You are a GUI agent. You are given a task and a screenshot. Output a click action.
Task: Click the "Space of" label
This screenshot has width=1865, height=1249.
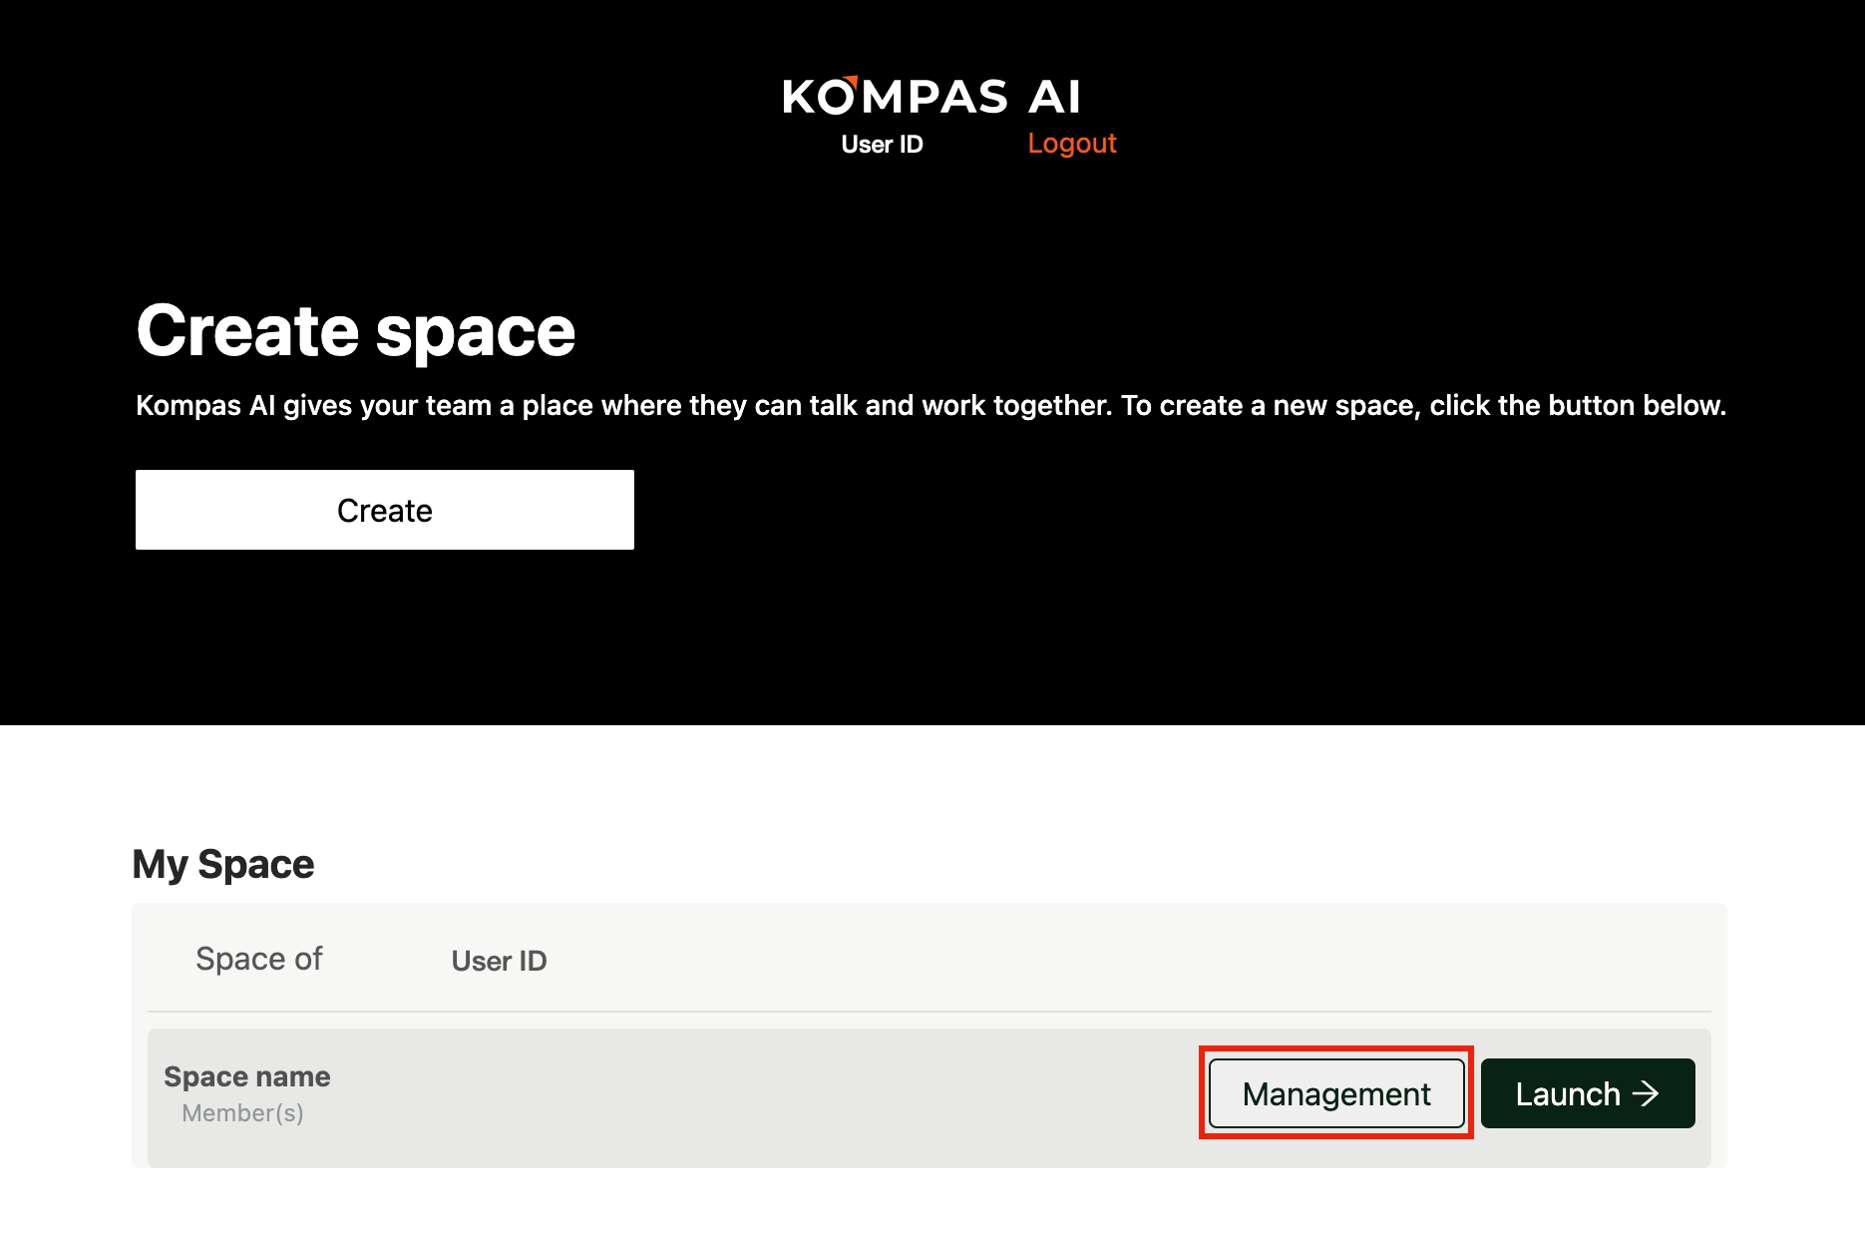point(259,959)
